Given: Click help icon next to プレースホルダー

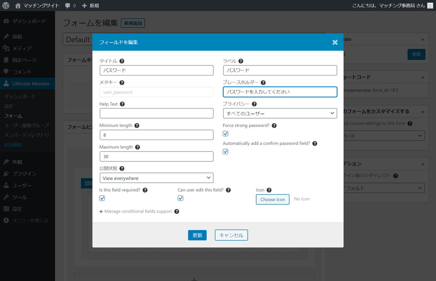Looking at the screenshot, I should pyautogui.click(x=263, y=82).
